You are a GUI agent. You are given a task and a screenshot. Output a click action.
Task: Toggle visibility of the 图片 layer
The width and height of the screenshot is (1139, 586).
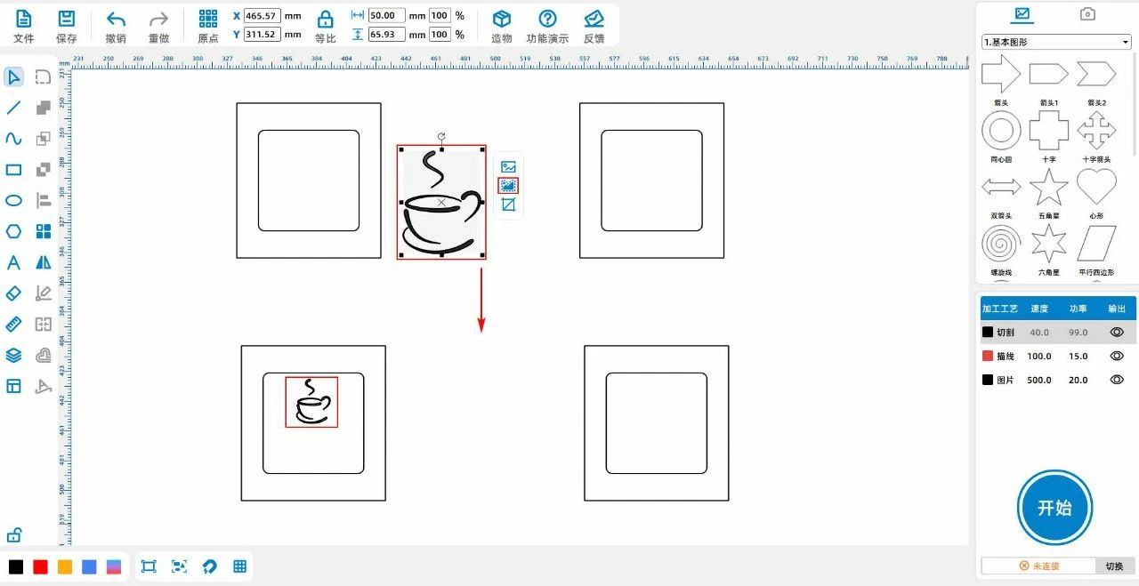pyautogui.click(x=1117, y=380)
